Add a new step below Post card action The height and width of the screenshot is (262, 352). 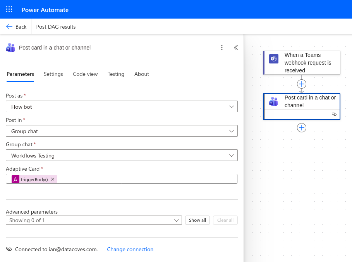(302, 128)
